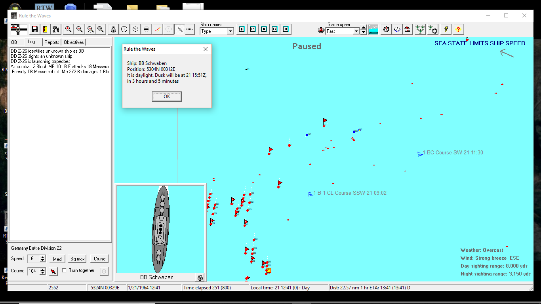
Task: Open help with yellow question mark
Action: (x=458, y=29)
